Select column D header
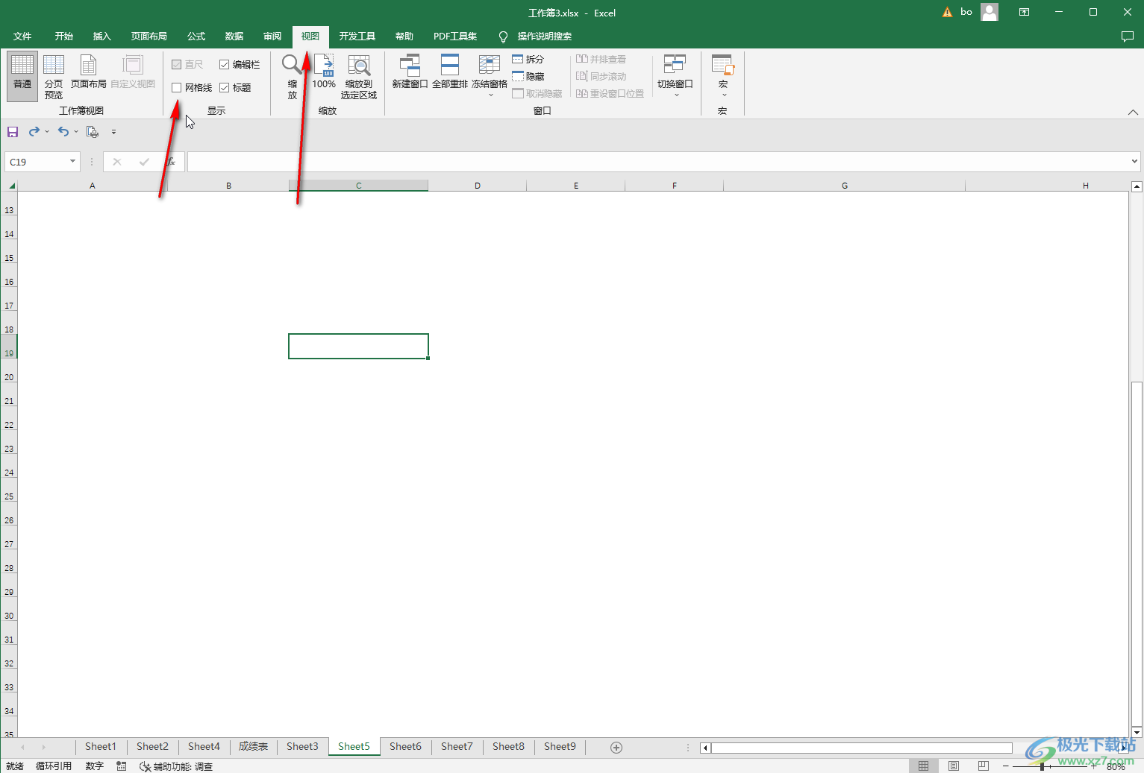Screen dimensions: 1144x773 coord(478,186)
